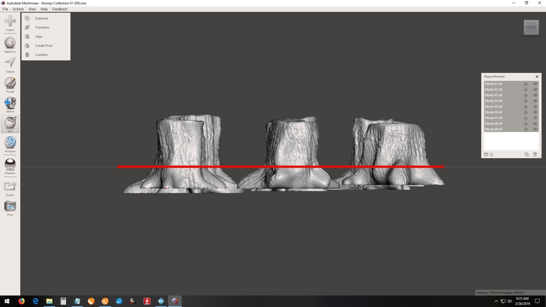Click clock icon in Object Browser footer
Viewport: 546px width, 307px height.
491,155
